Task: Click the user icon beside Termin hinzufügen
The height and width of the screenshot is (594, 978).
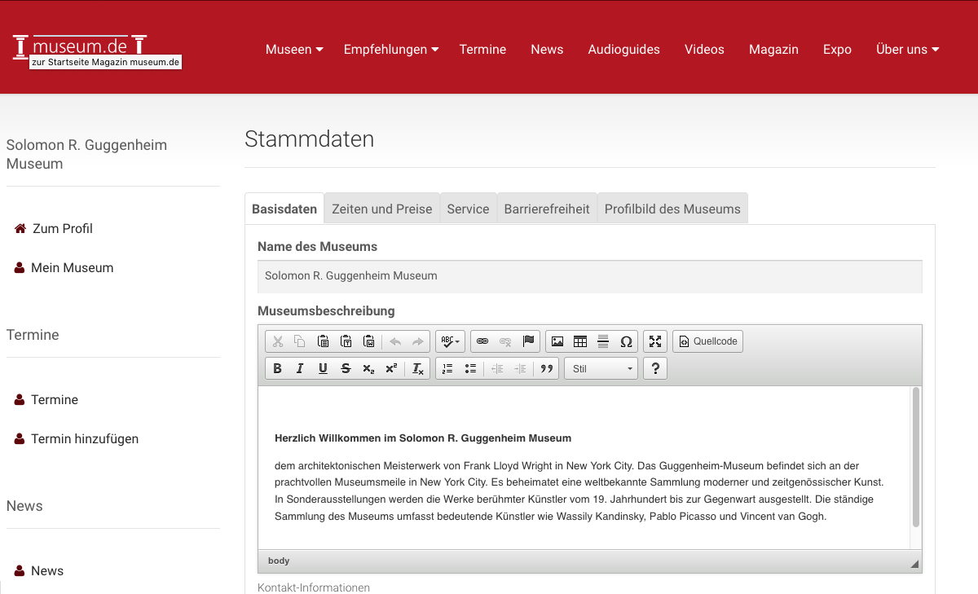Action: click(x=20, y=439)
